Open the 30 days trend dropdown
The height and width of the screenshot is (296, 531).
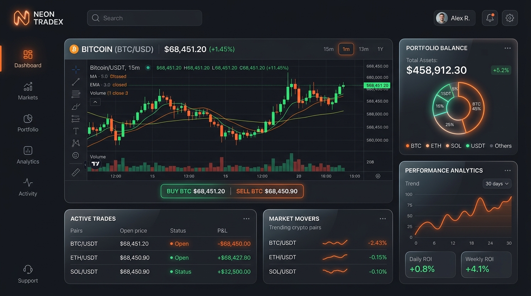[497, 184]
